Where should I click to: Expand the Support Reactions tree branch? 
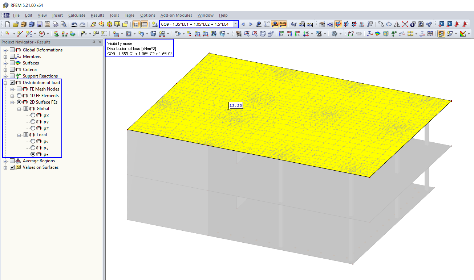click(x=5, y=76)
